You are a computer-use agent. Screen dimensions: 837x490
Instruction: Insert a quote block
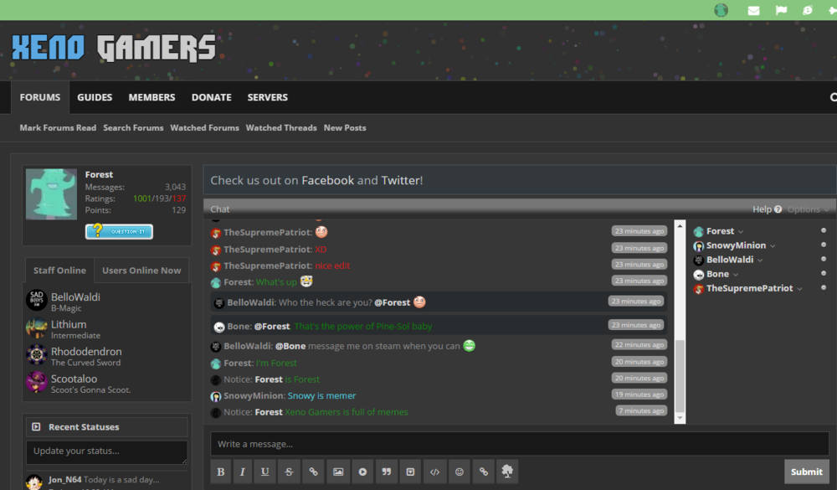(386, 472)
